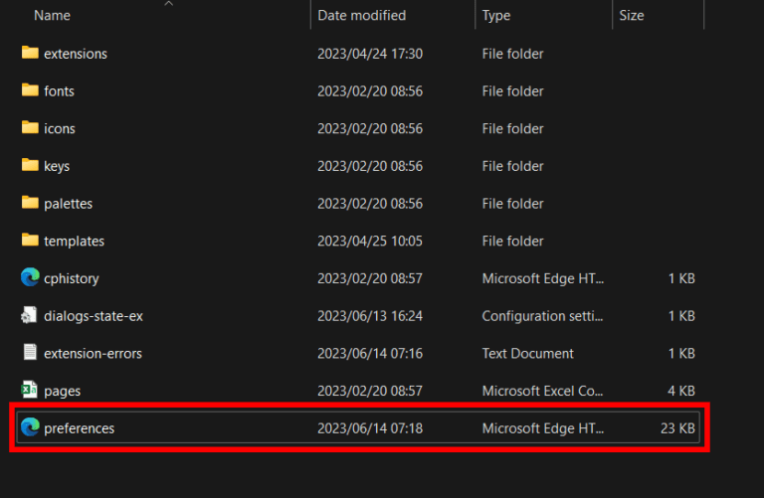Sort files by the Name column header

[x=52, y=16]
